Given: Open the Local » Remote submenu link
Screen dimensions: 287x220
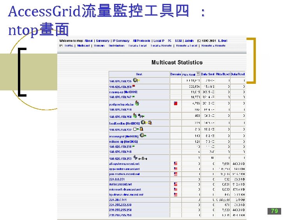Looking at the screenshot, I should (x=161, y=46).
